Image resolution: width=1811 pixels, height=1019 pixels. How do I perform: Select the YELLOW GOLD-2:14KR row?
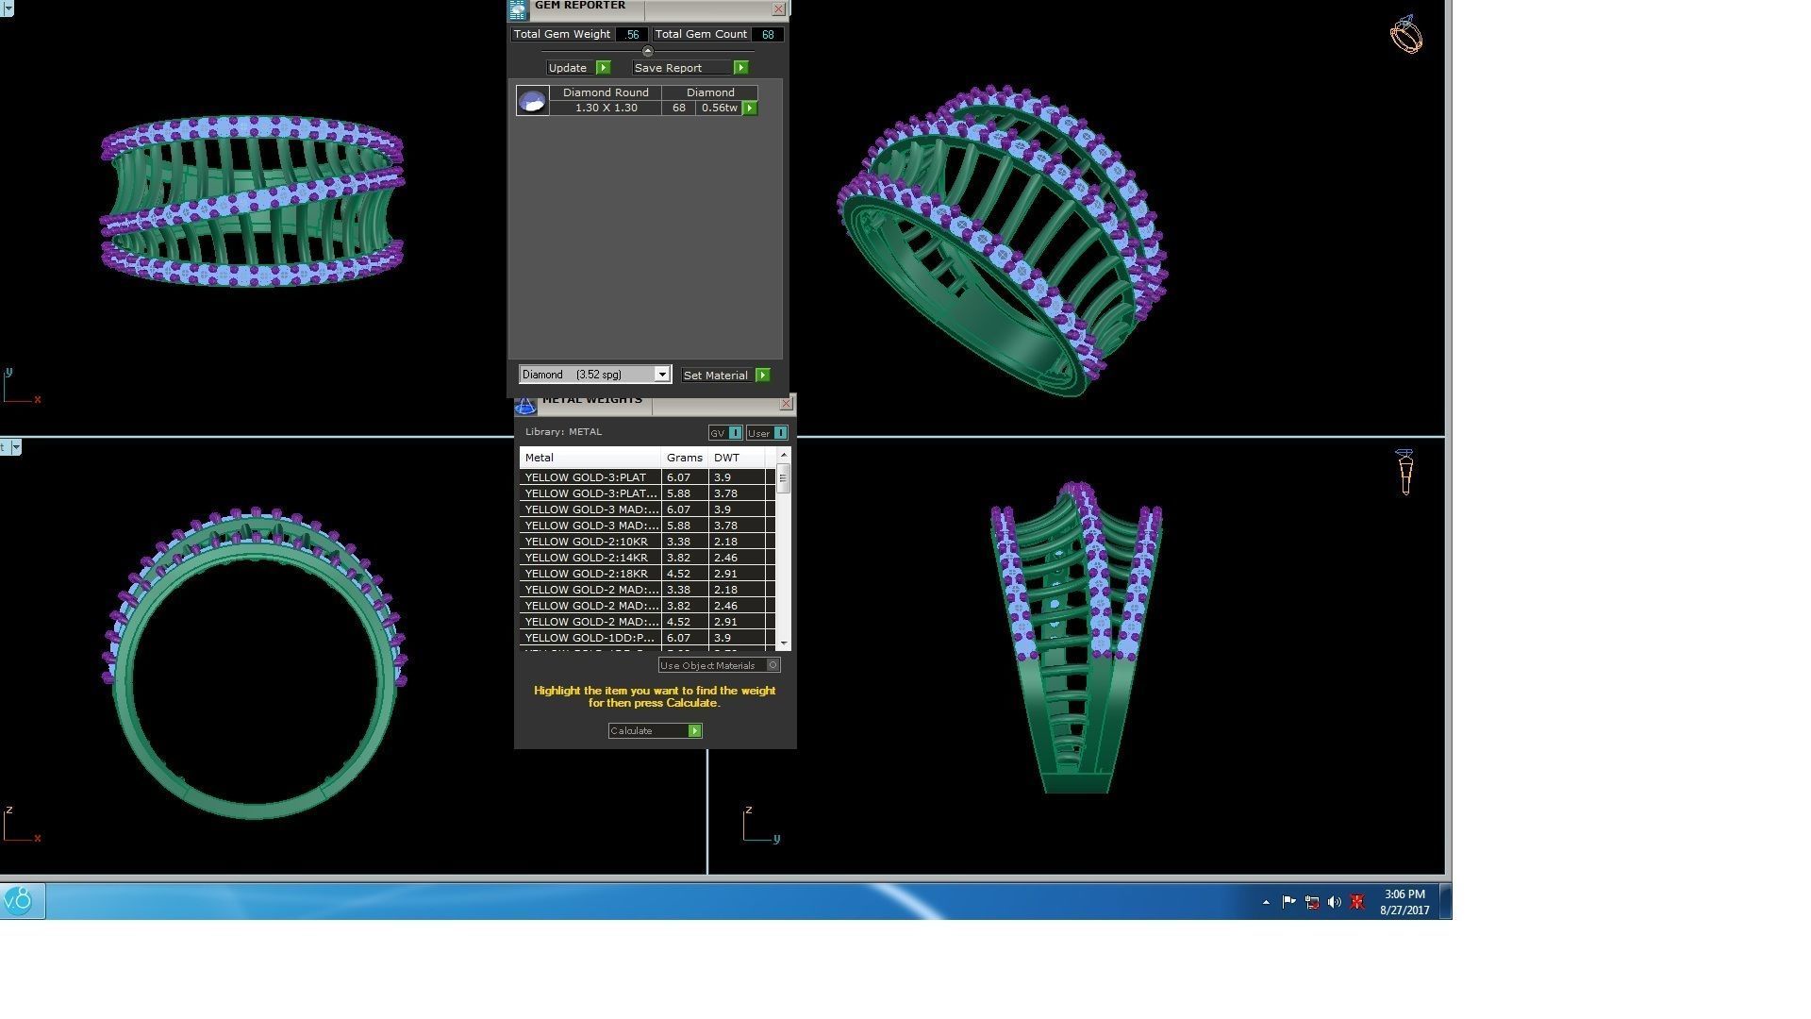click(647, 558)
